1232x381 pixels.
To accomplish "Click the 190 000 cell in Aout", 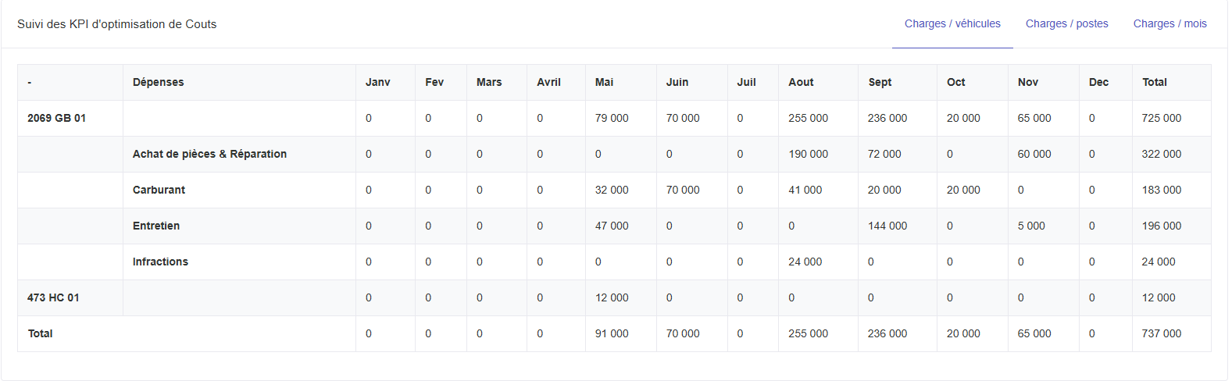I will pyautogui.click(x=808, y=155).
